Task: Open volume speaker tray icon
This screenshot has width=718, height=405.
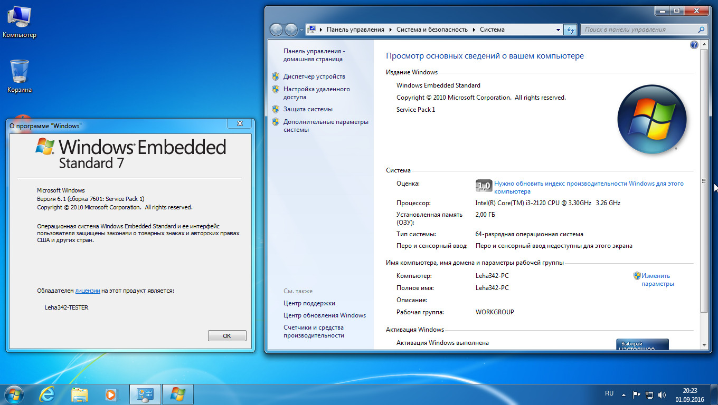Action: point(662,394)
